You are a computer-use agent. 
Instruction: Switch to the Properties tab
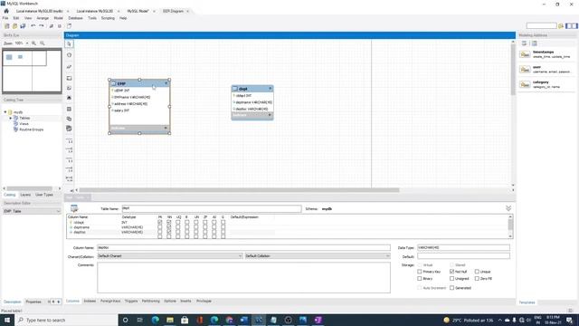pyautogui.click(x=33, y=302)
